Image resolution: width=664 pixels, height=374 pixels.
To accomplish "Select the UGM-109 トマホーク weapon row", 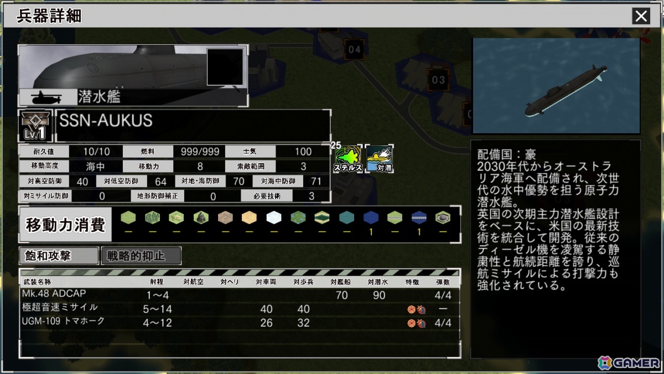I will [240, 323].
